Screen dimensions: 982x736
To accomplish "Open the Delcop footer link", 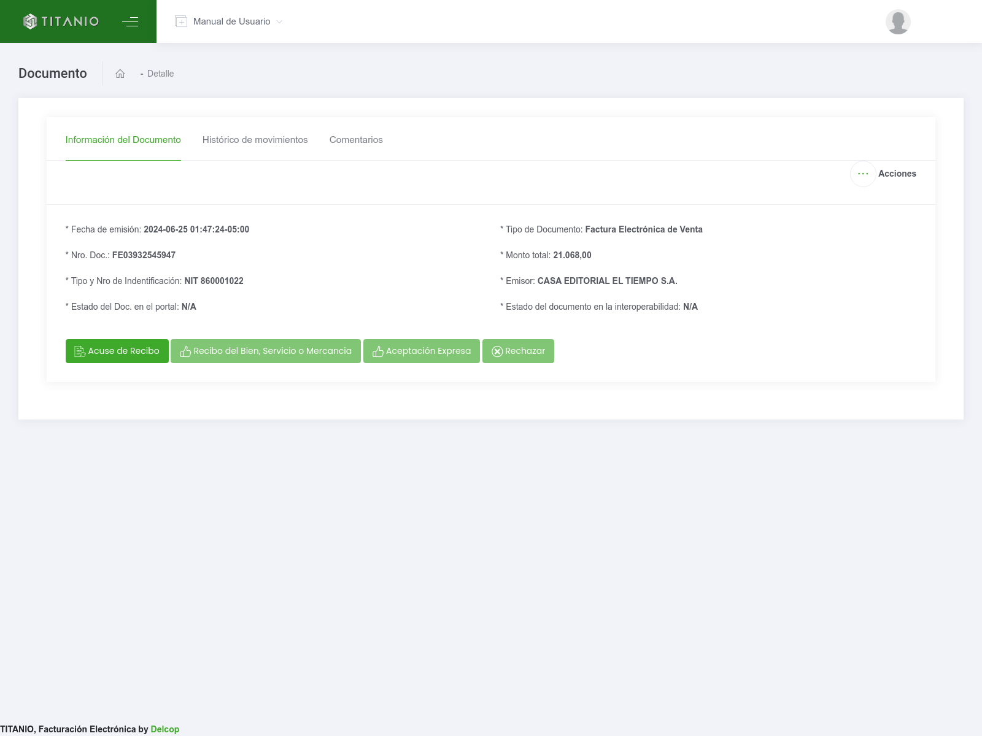I will pos(165,729).
